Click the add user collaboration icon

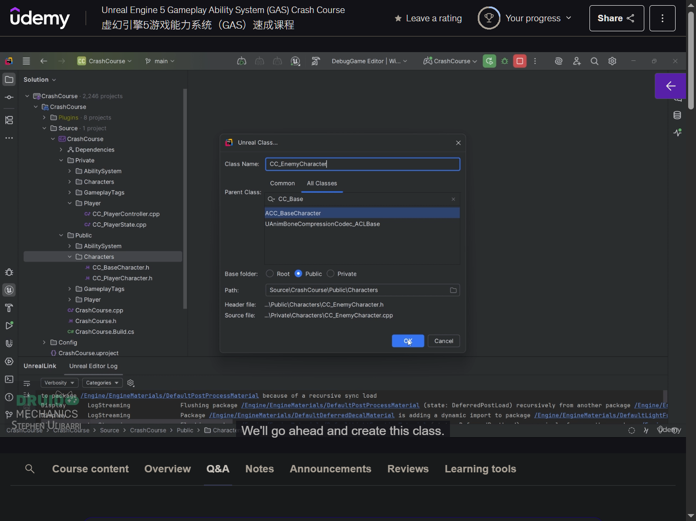click(577, 61)
